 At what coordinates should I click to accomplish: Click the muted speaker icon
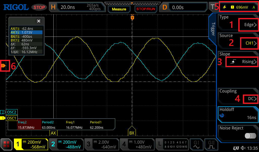pyautogui.click(x=243, y=148)
